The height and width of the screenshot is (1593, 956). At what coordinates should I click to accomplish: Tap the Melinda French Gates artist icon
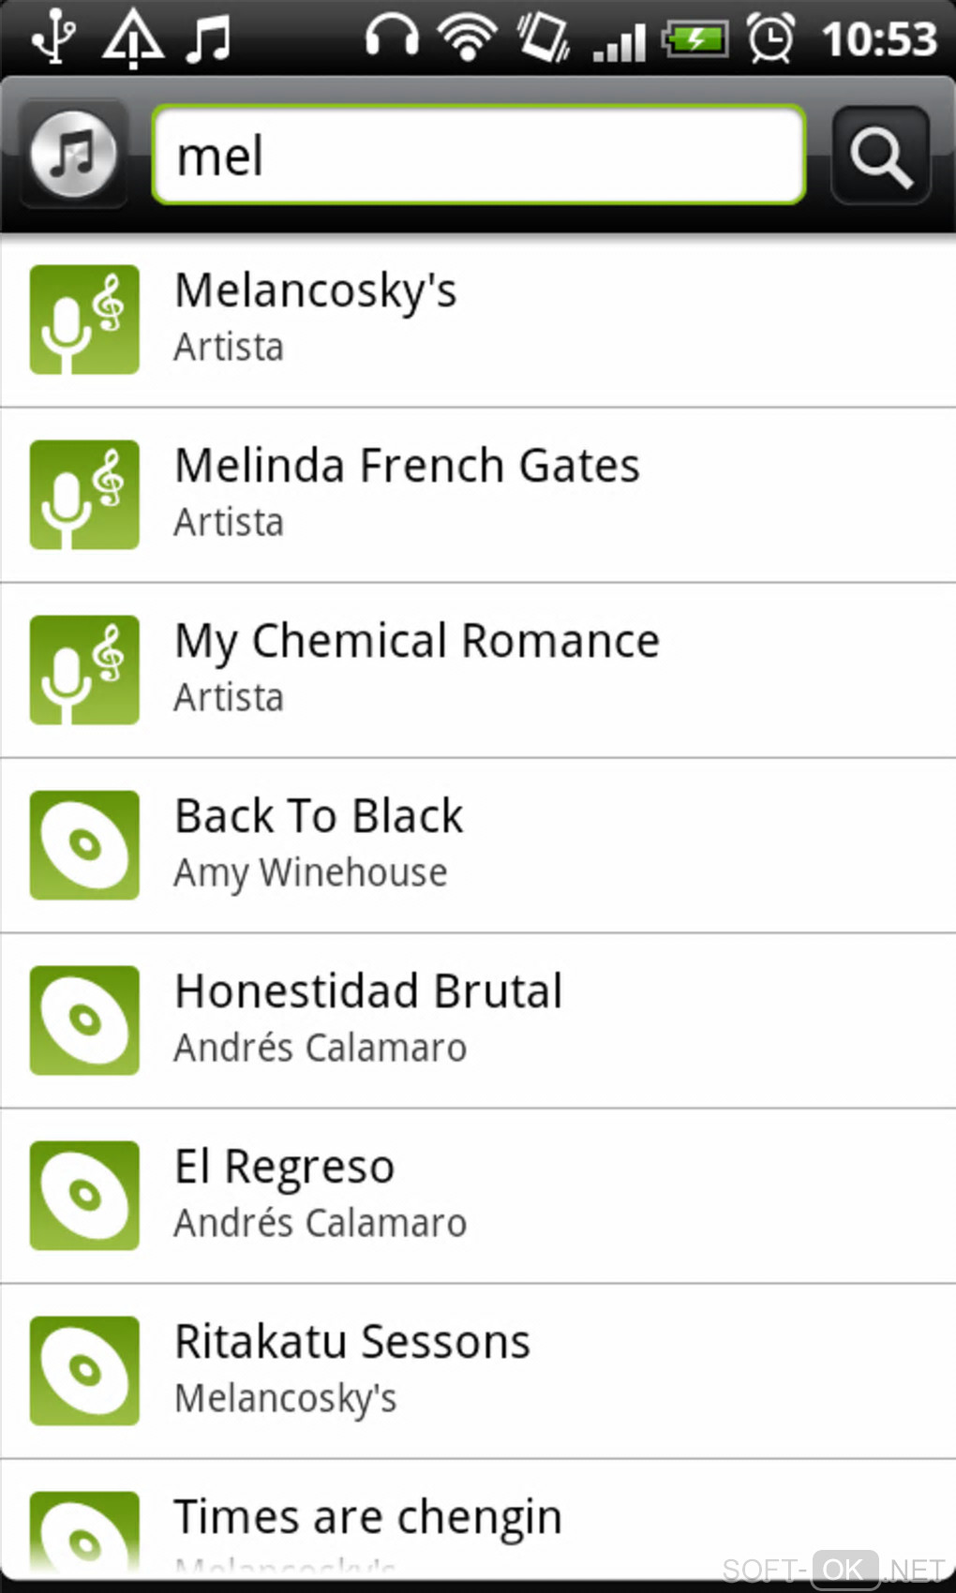pos(84,495)
